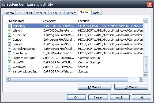Select the NvMcTray row name

pyautogui.click(x=19, y=26)
